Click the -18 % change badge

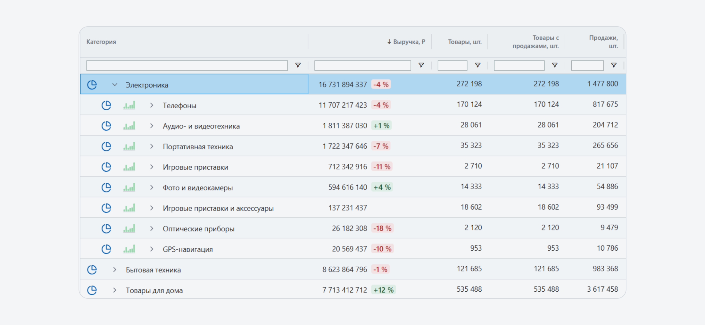pyautogui.click(x=382, y=228)
